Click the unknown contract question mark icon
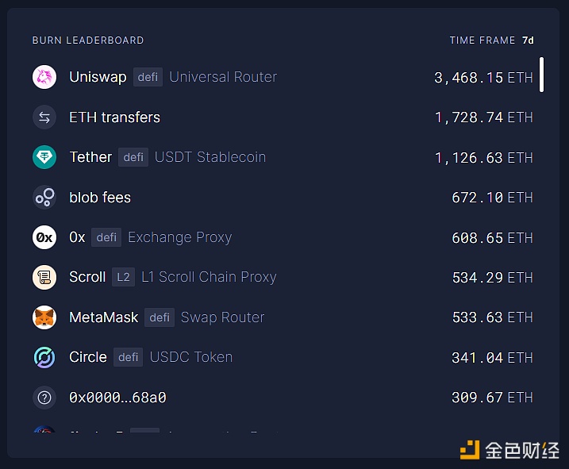569x469 pixels. (44, 398)
